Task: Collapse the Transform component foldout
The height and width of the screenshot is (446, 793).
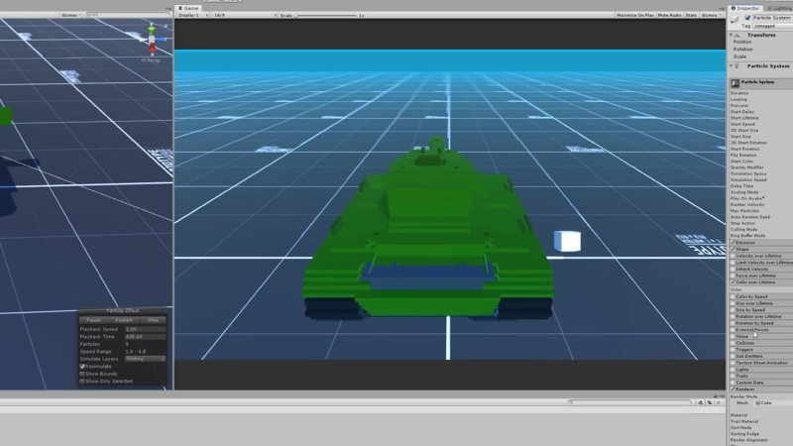Action: point(731,35)
